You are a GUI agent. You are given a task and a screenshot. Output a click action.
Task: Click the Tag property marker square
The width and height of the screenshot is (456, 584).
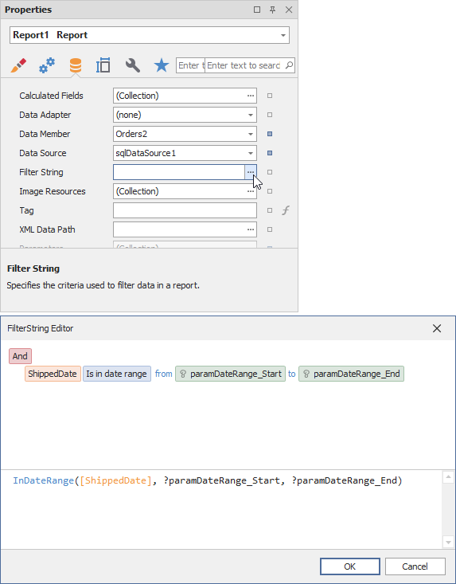[270, 210]
